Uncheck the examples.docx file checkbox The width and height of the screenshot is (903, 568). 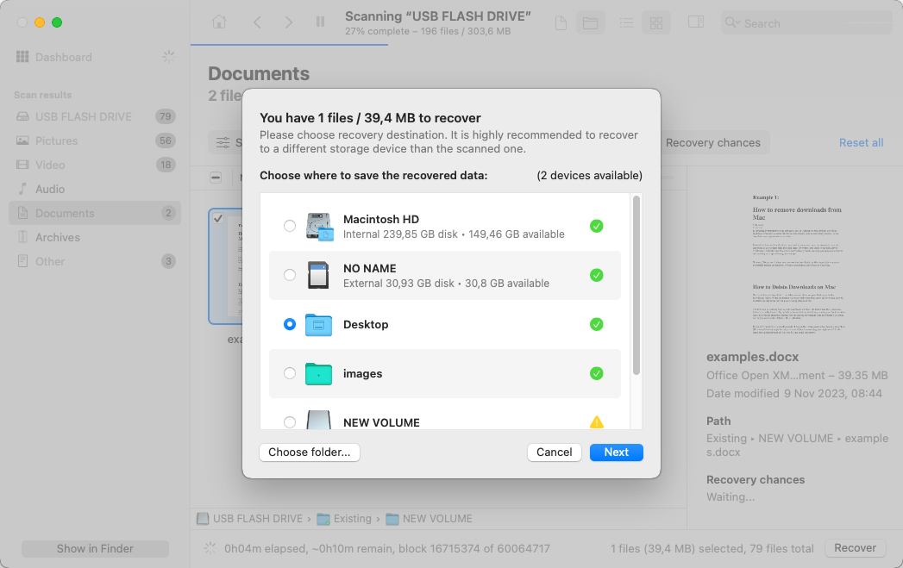218,218
